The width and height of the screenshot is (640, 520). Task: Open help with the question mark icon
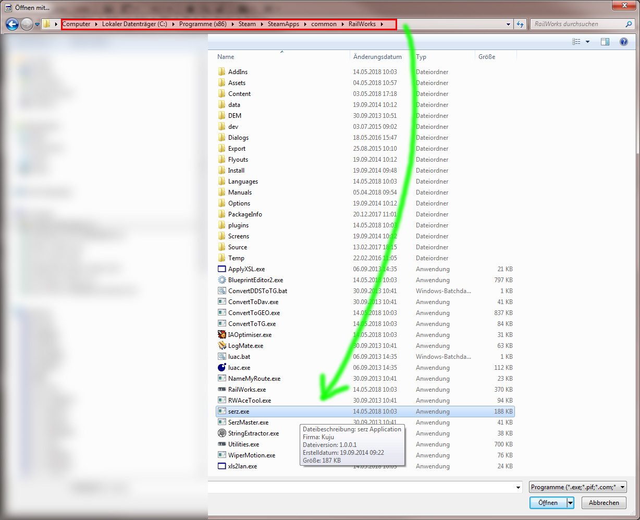[623, 42]
